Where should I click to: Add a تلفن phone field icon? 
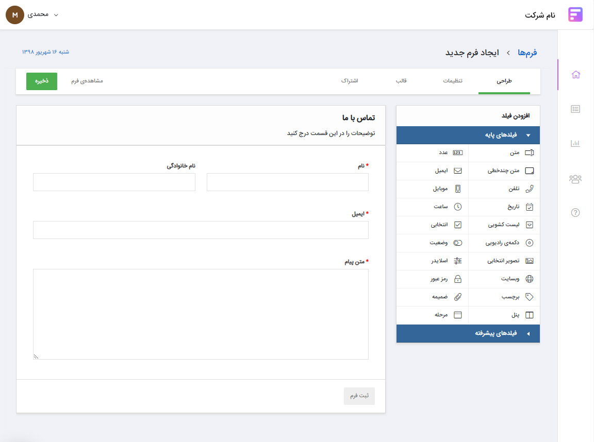pyautogui.click(x=530, y=189)
